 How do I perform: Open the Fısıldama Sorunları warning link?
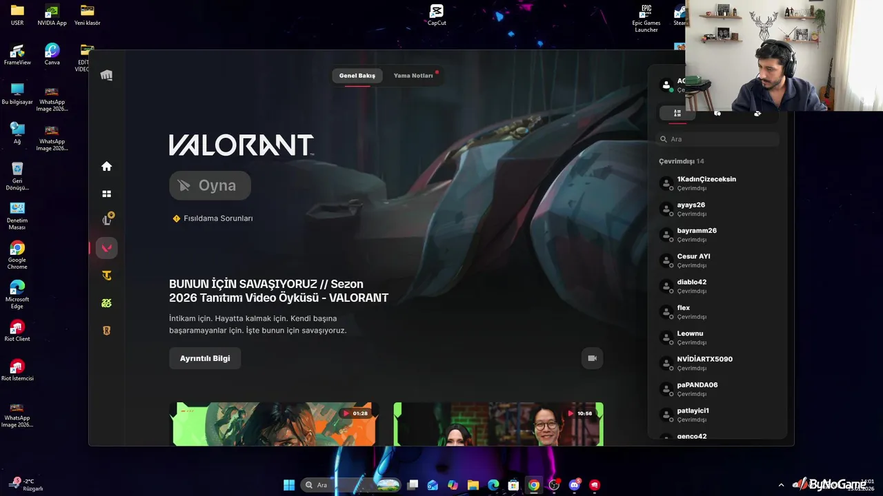tap(212, 218)
